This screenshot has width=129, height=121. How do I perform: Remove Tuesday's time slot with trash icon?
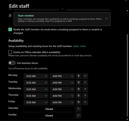click(79, 83)
